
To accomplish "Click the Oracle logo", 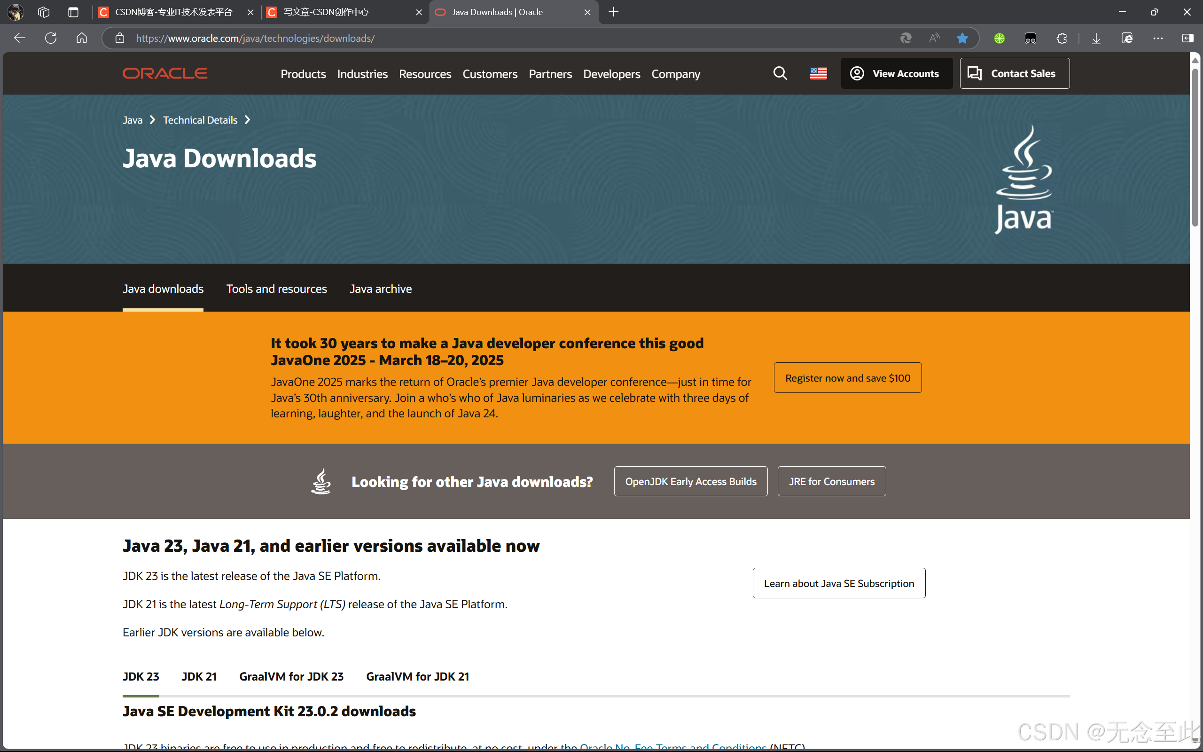I will click(x=165, y=74).
